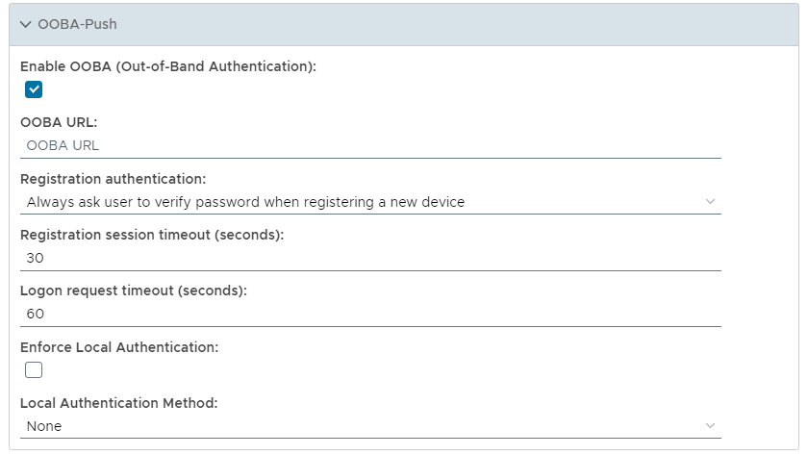Click the checkmark inside the Enable OOBA box
The image size is (808, 455).
pyautogui.click(x=35, y=90)
